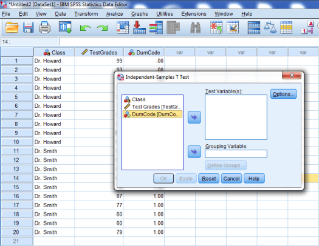Screen dimensions: 319x246
Task: Open the Window menu
Action: [224, 14]
